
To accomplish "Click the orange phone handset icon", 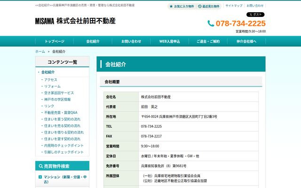I will [x=211, y=23].
